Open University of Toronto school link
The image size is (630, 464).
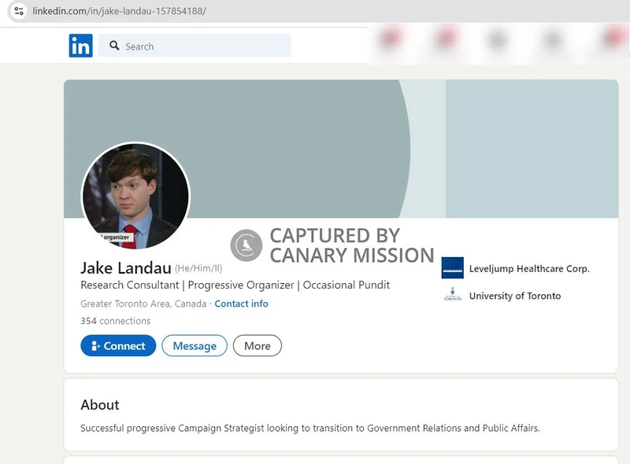[x=515, y=296]
